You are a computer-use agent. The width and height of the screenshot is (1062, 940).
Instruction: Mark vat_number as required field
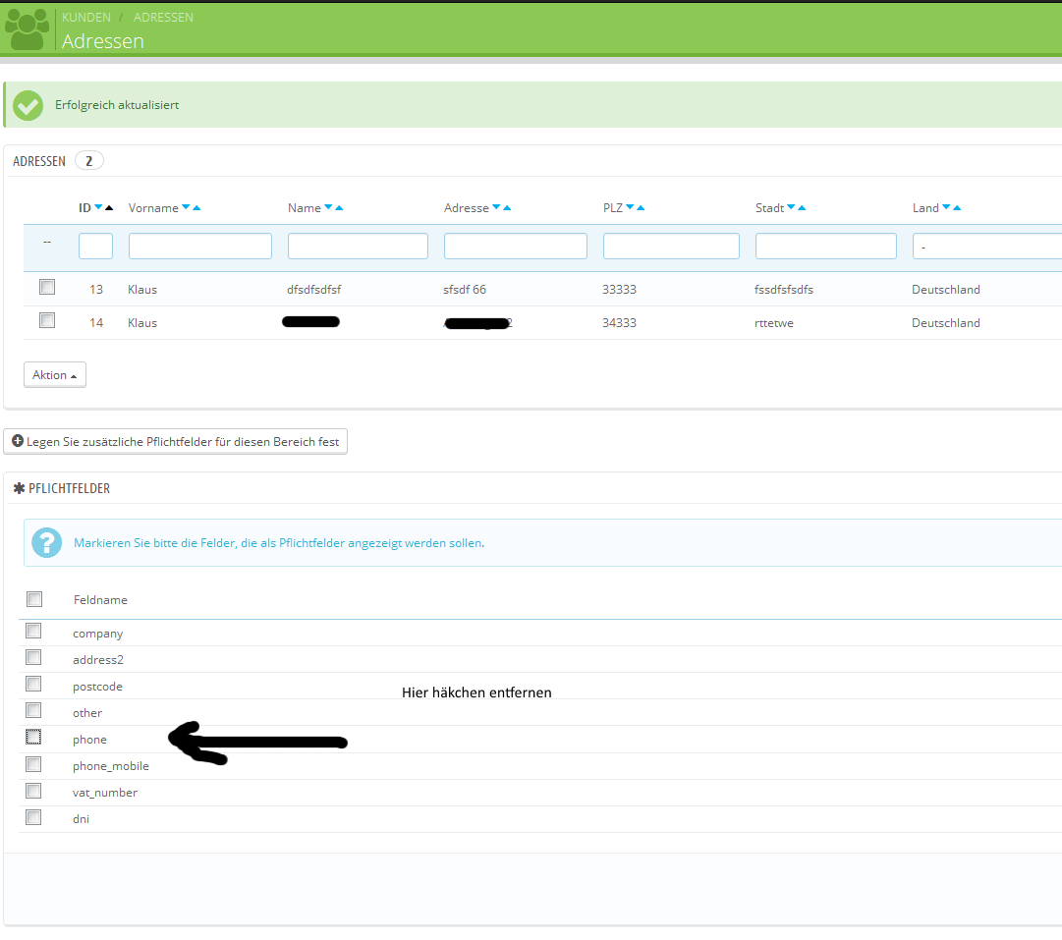(33, 791)
